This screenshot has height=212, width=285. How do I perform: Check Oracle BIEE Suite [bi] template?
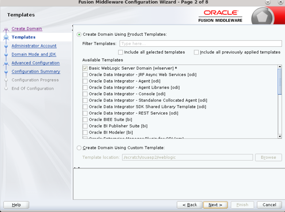point(85,120)
